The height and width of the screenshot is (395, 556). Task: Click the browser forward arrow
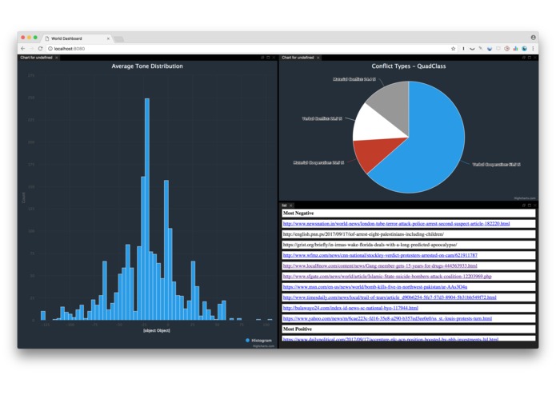click(31, 49)
